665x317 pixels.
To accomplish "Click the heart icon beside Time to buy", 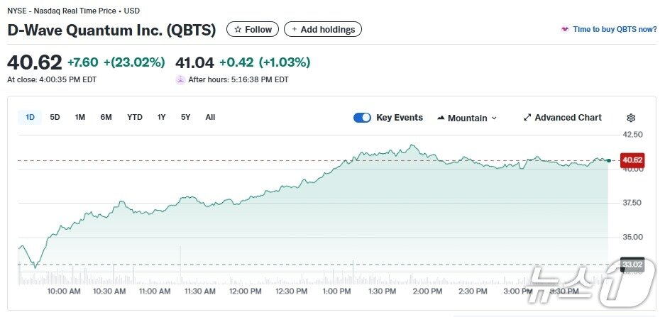I will pyautogui.click(x=565, y=30).
